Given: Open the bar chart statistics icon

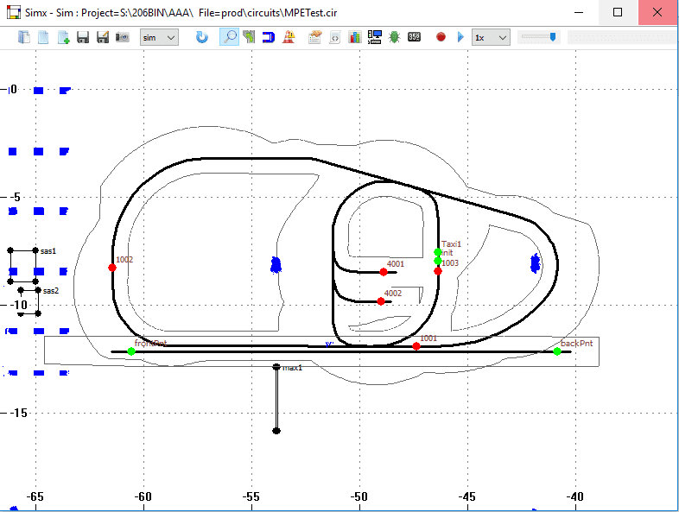Looking at the screenshot, I should [x=355, y=37].
